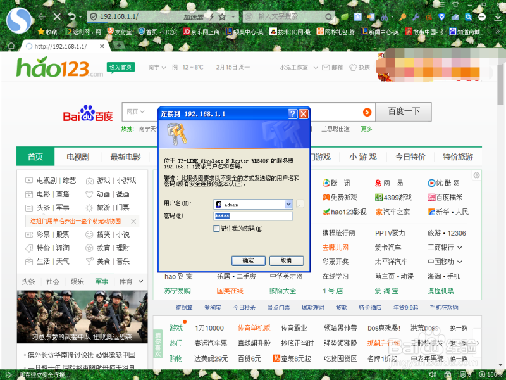The width and height of the screenshot is (506, 380).
Task: Click the help question mark in the dialog
Action: point(292,114)
